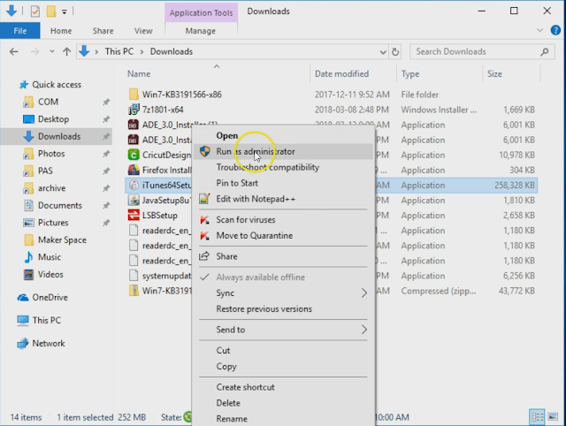Click the New folder icon in the title bar
Viewport: 566px width, 426px height.
tap(51, 11)
